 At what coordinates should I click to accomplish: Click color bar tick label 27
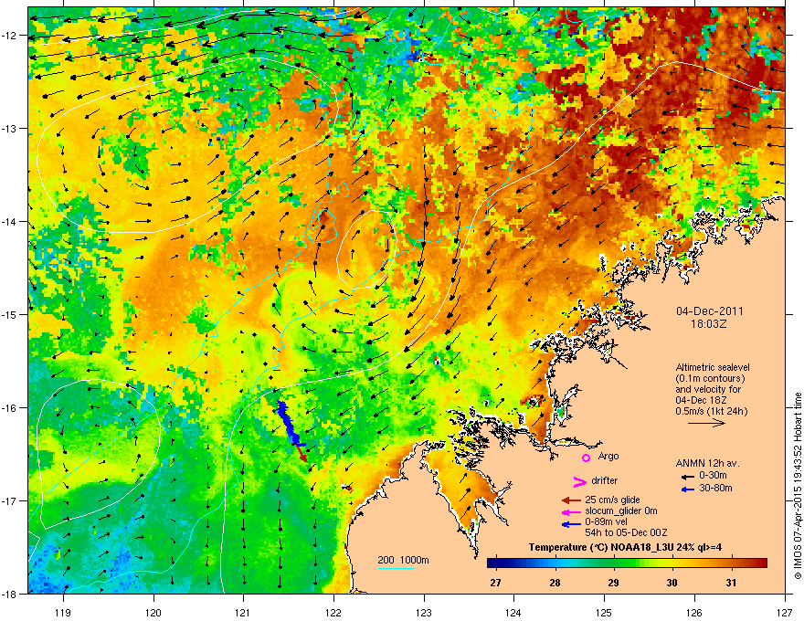point(495,583)
